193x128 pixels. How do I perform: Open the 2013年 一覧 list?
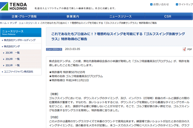tap(13, 53)
